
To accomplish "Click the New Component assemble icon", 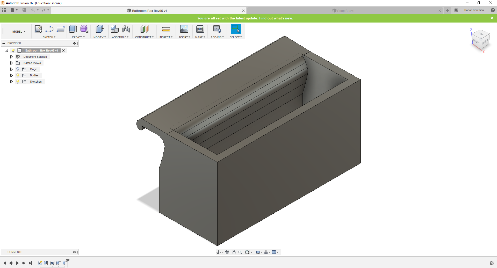I will pos(114,29).
